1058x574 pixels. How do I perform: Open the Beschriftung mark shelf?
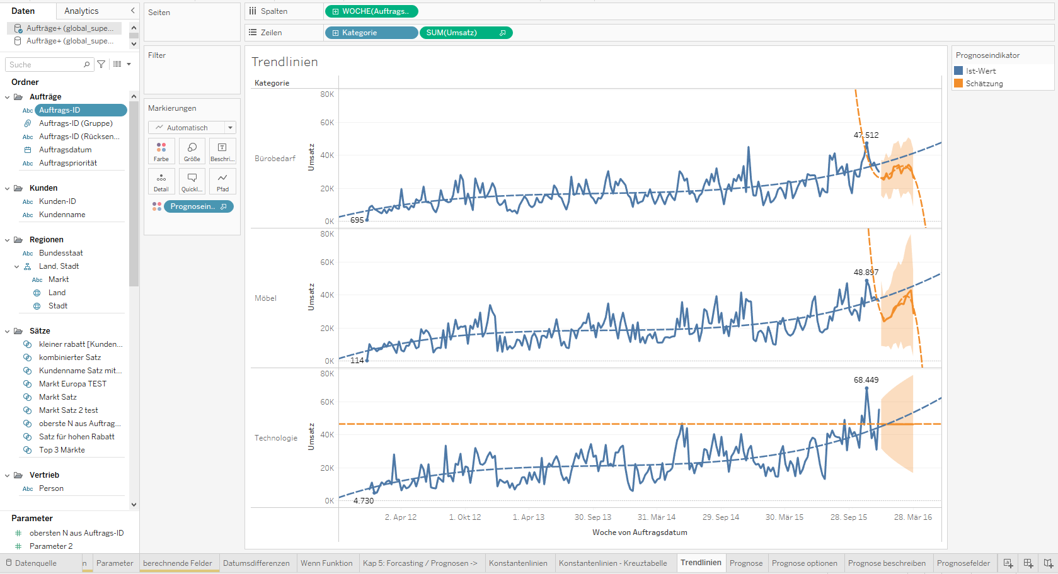(222, 151)
